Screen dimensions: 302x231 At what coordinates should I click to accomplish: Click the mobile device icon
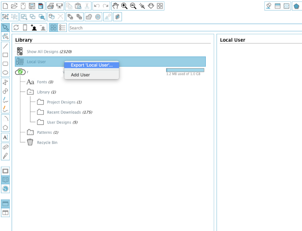tap(25, 28)
